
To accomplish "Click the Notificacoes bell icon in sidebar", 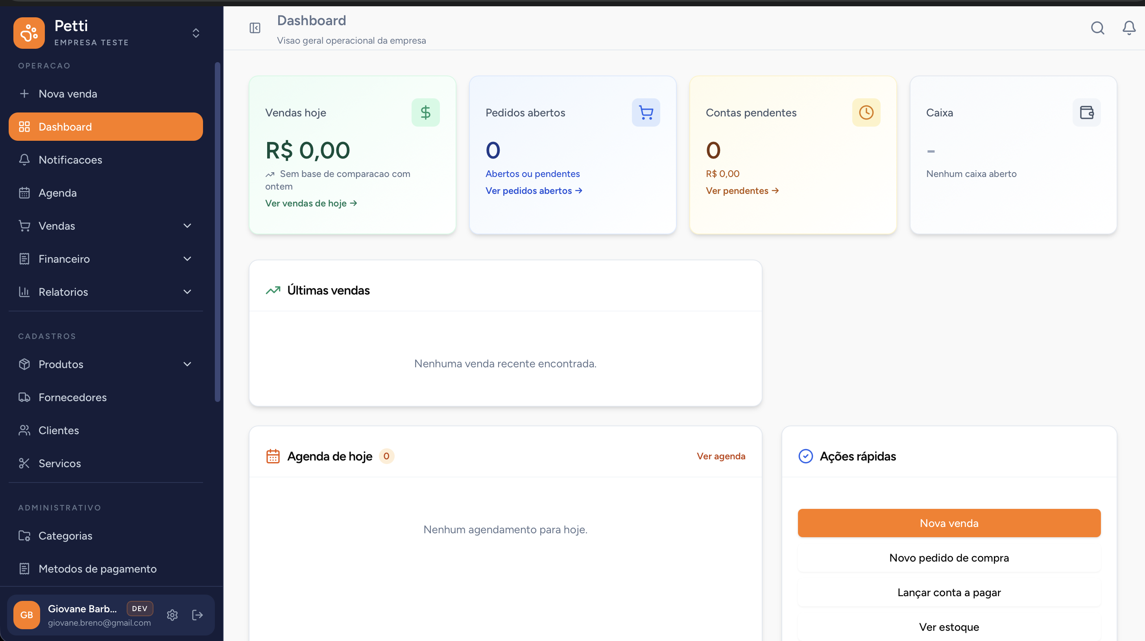I will pos(24,160).
